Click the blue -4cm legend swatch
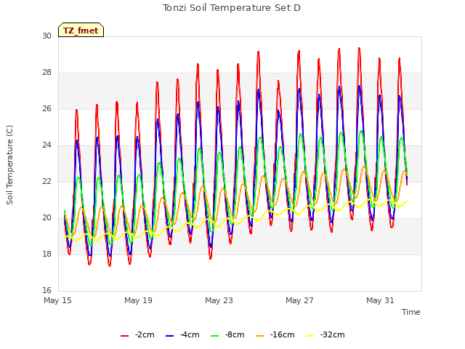The height and width of the screenshot is (349, 465). pos(169,336)
